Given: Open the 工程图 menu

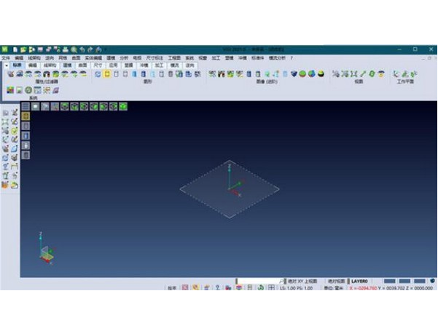Looking at the screenshot, I should 174,58.
